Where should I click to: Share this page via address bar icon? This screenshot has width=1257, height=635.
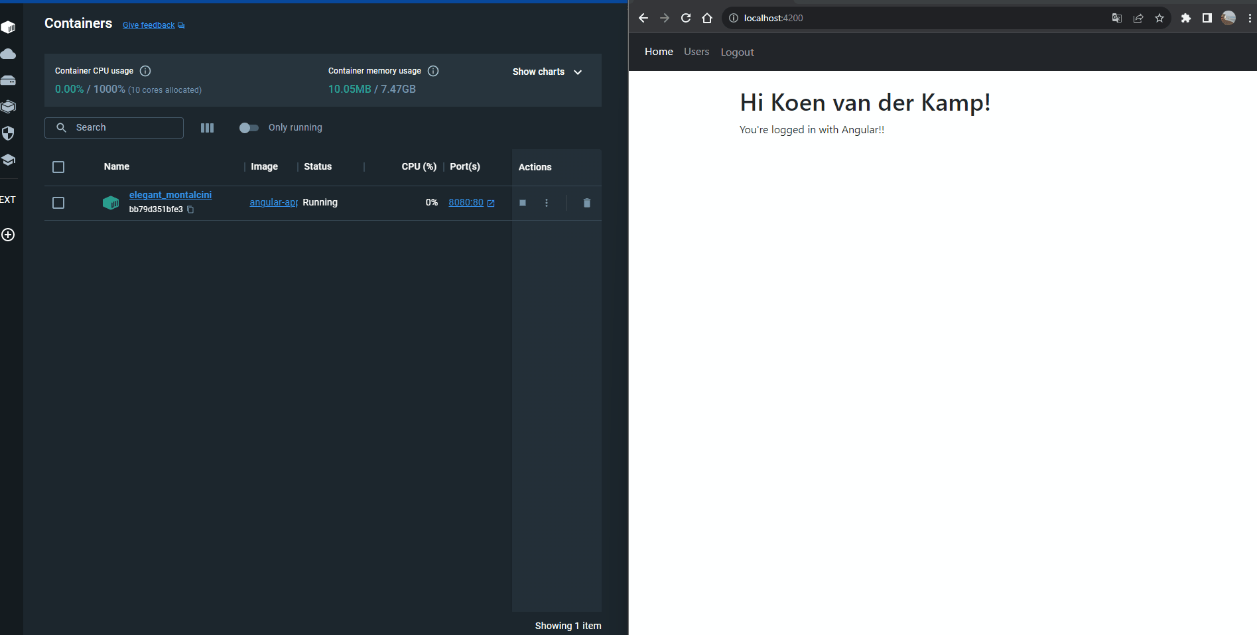(x=1138, y=18)
